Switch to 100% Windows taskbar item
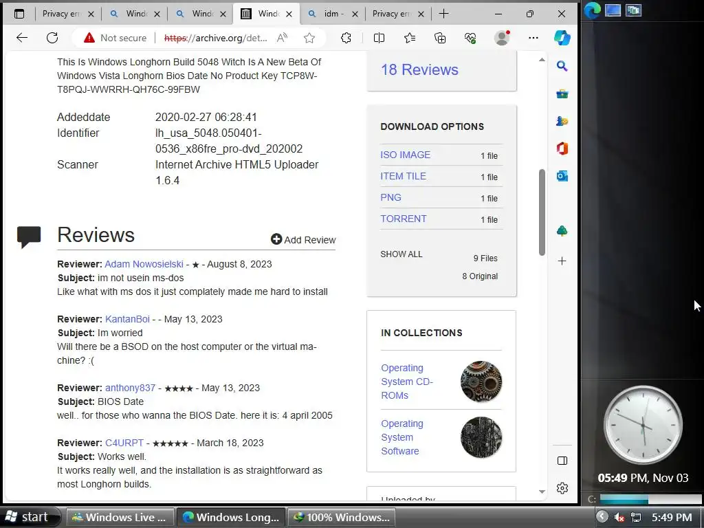The width and height of the screenshot is (704, 528). 342,517
